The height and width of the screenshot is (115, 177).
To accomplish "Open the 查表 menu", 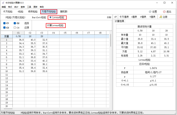I will point(23,7).
